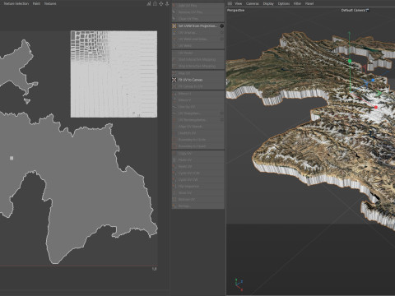Open options gear for Set UVW from Projection

pos(221,26)
